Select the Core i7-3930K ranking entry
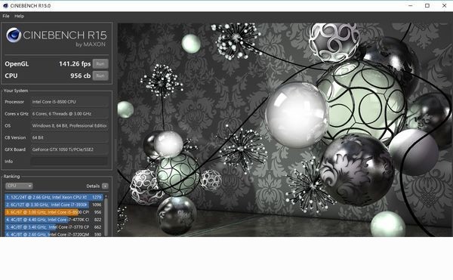 tap(54, 205)
